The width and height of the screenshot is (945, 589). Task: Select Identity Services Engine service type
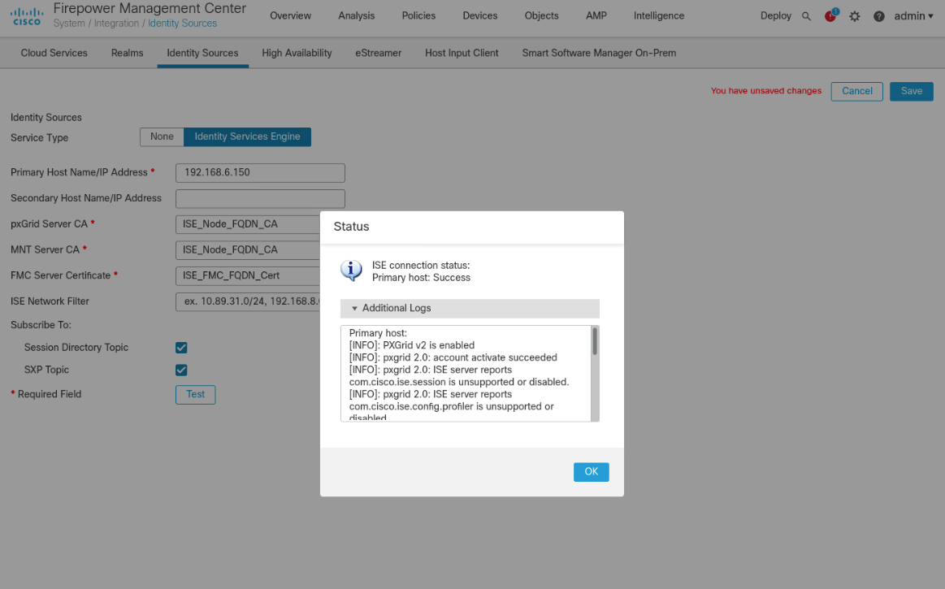coord(247,136)
